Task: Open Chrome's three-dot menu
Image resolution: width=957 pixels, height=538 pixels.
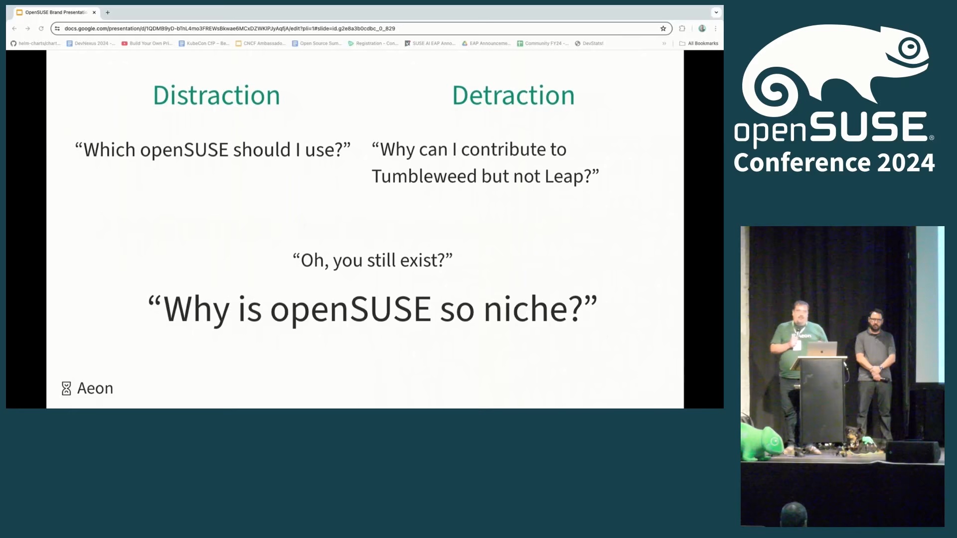Action: pos(716,28)
